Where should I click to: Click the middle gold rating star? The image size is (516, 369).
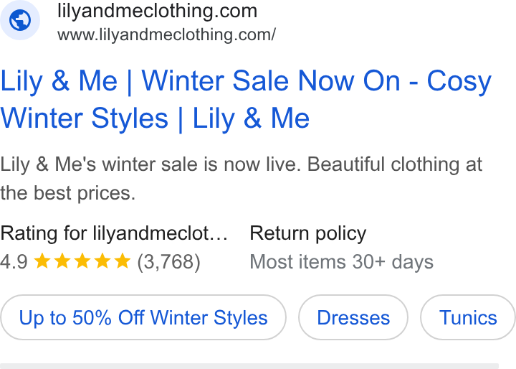click(x=82, y=261)
